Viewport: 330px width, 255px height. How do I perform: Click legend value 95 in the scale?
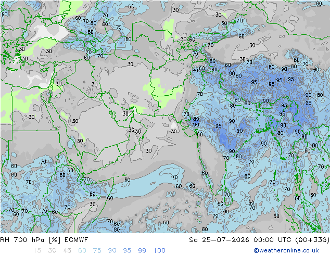127,250
